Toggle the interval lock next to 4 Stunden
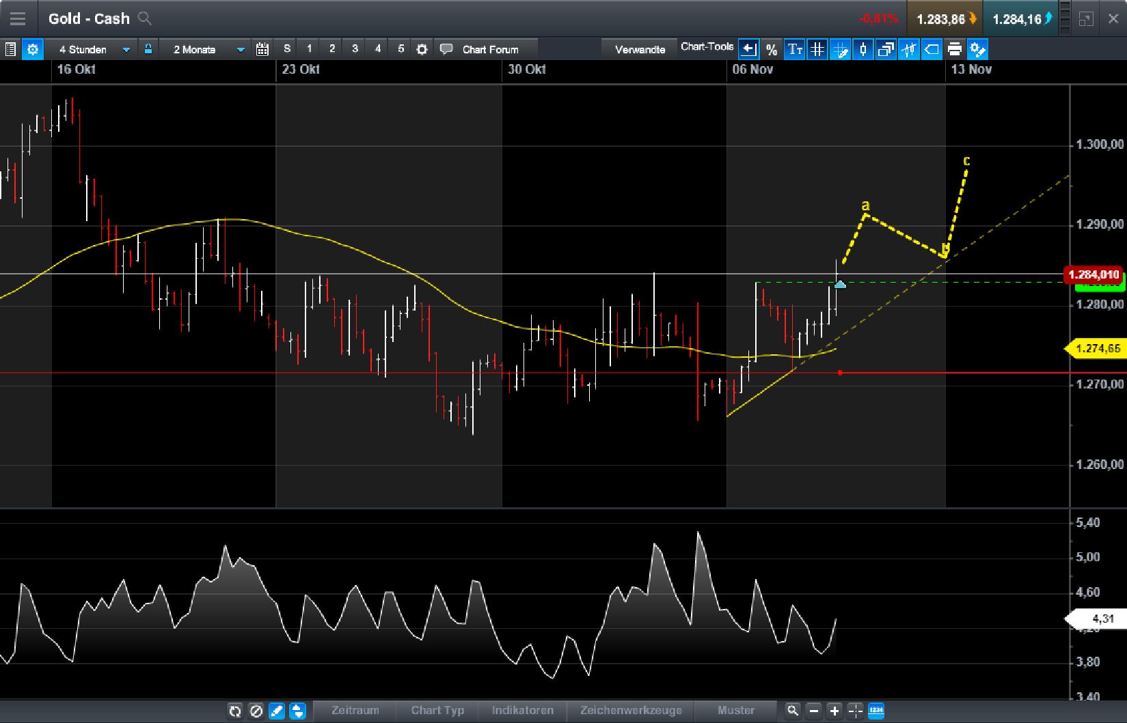Screen dimensions: 1127x723 (148, 49)
